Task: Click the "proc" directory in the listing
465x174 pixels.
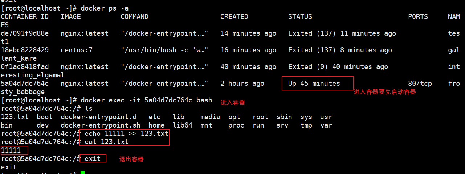Action: click(x=236, y=125)
